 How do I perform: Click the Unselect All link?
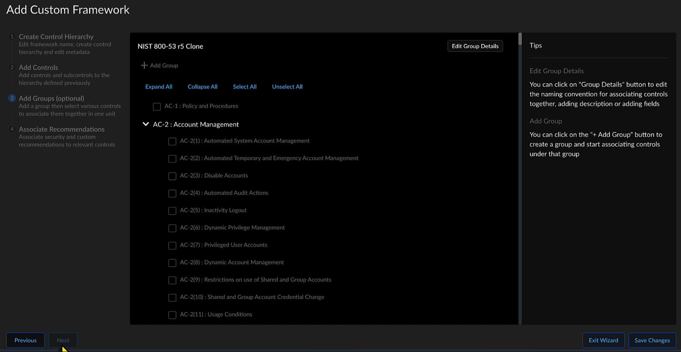(287, 86)
